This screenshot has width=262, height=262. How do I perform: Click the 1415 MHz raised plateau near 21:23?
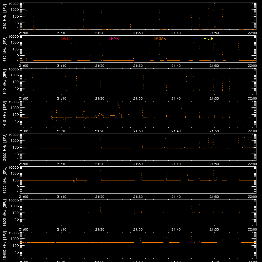112,116
